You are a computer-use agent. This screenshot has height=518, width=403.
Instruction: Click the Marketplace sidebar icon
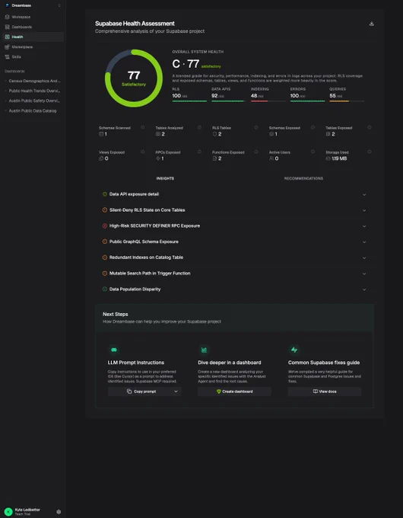(8, 47)
